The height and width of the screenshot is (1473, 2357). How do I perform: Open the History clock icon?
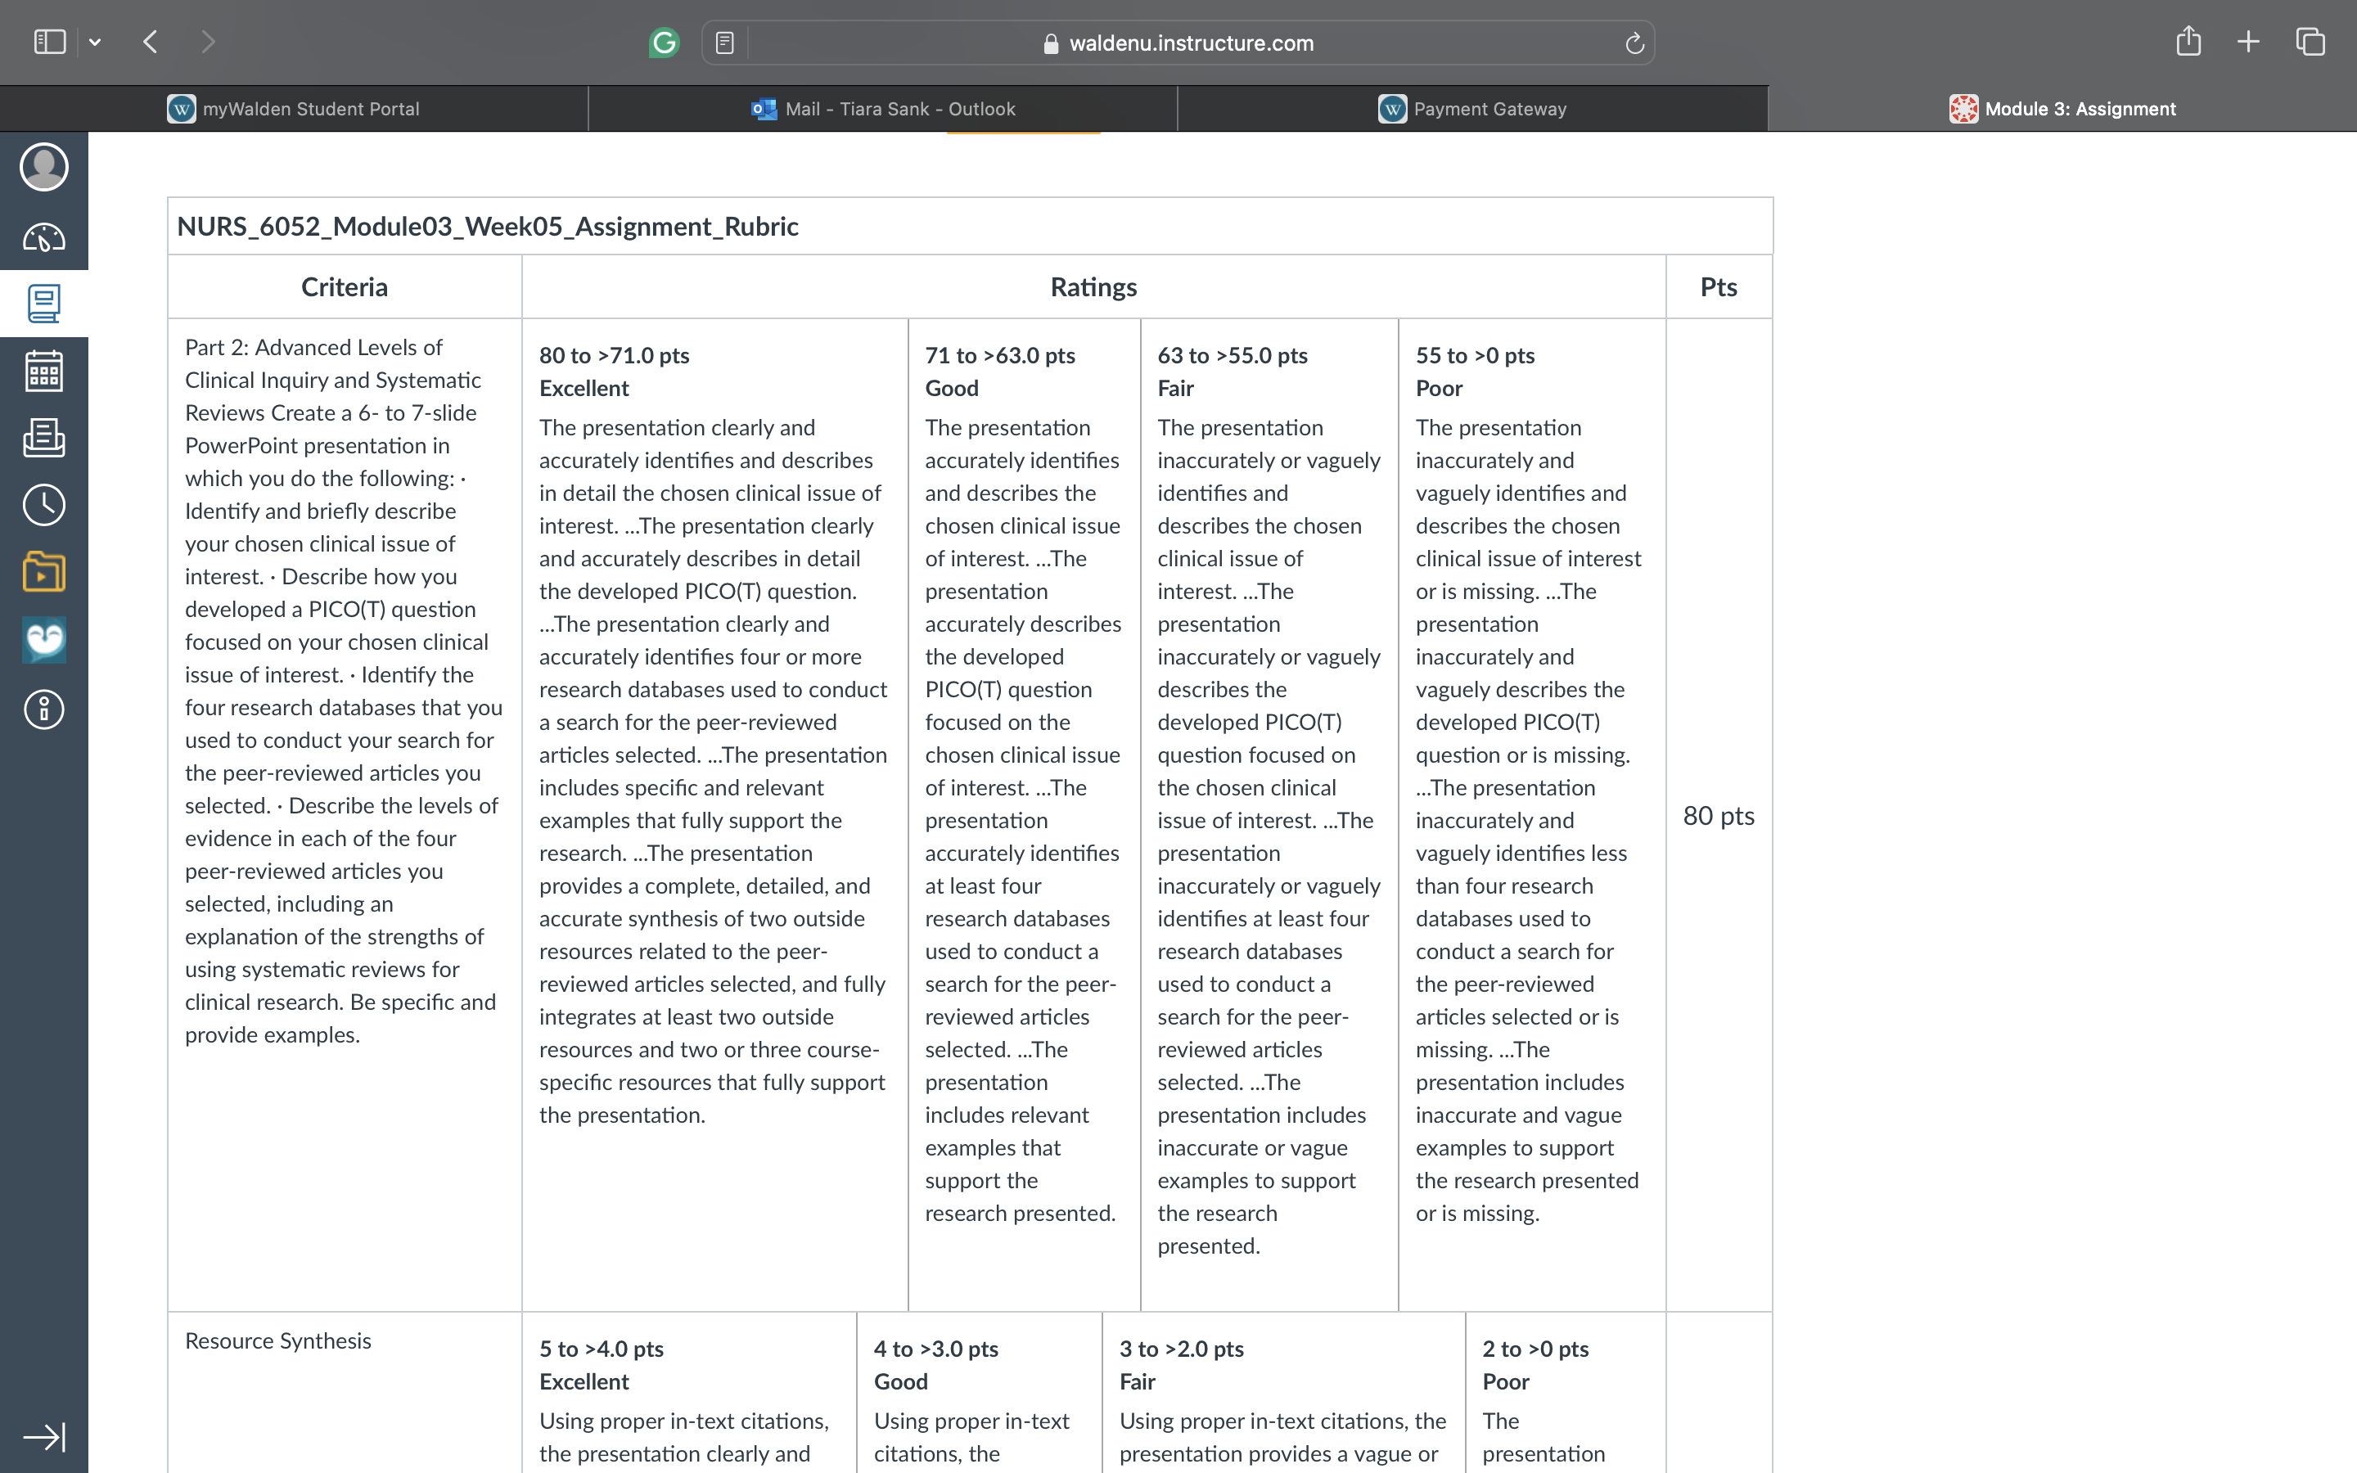coord(44,505)
